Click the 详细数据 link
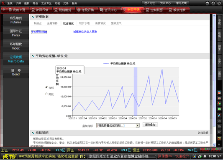This screenshot has height=160, width=223. (203, 132)
